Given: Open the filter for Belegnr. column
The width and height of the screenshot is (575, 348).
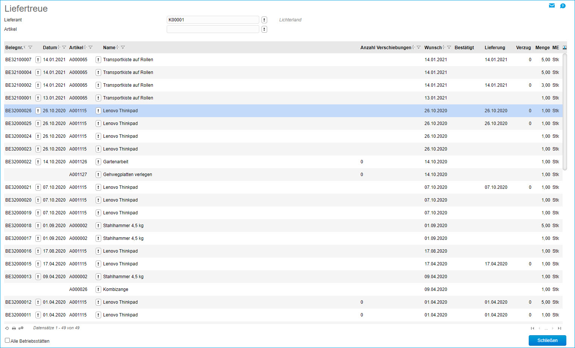Looking at the screenshot, I should (x=30, y=48).
